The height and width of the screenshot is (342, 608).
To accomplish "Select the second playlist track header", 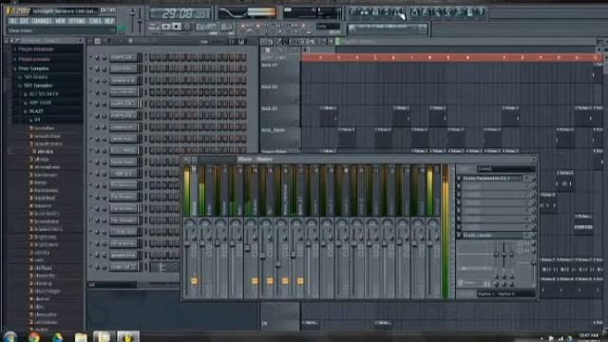I will [x=279, y=95].
